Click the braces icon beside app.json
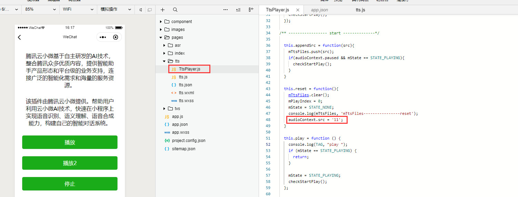518x197 pixels. pyautogui.click(x=167, y=124)
